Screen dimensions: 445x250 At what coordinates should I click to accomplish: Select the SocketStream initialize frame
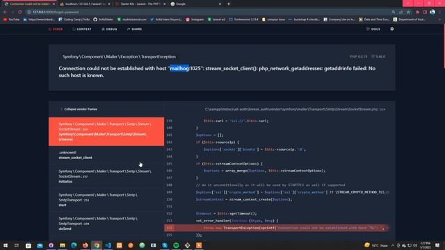106,176
